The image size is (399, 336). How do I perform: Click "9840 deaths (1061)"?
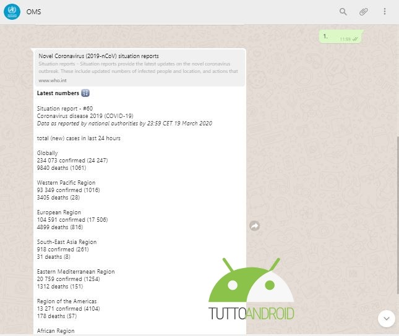(x=62, y=168)
